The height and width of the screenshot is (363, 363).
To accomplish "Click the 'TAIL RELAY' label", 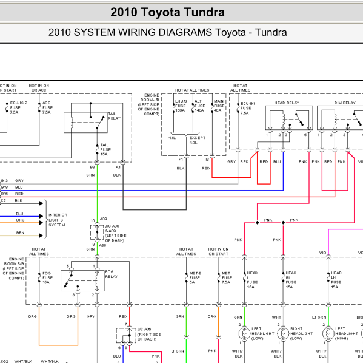I will point(114,116).
